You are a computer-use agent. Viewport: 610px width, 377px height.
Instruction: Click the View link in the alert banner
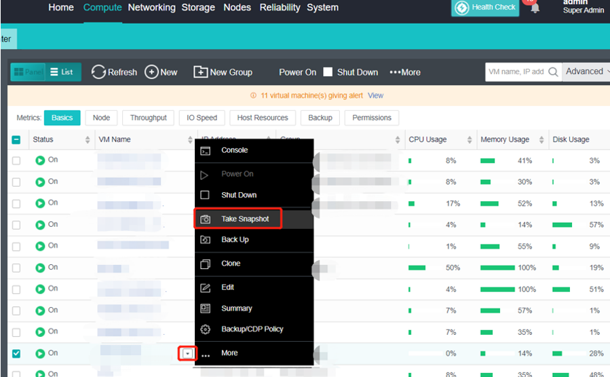375,96
